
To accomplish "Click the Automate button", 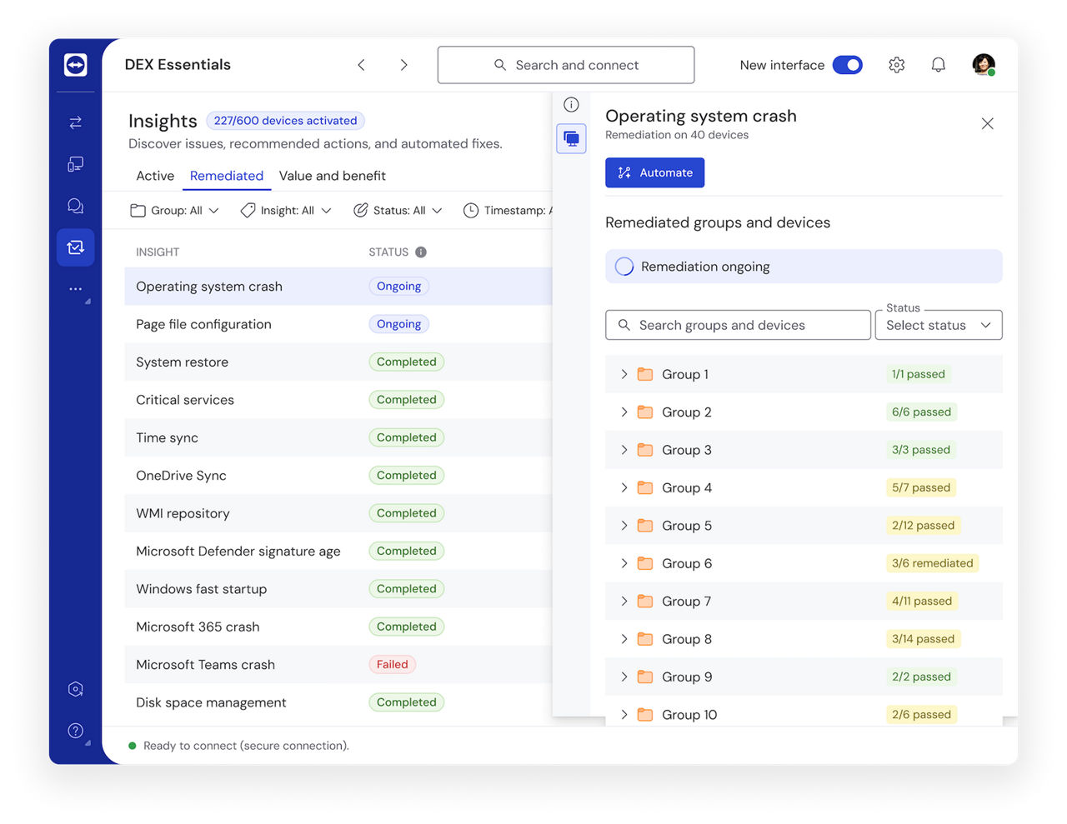I will coord(655,172).
